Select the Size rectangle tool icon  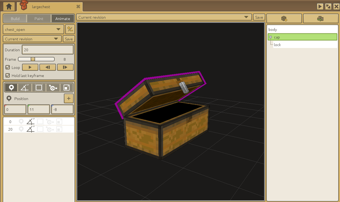[39, 88]
